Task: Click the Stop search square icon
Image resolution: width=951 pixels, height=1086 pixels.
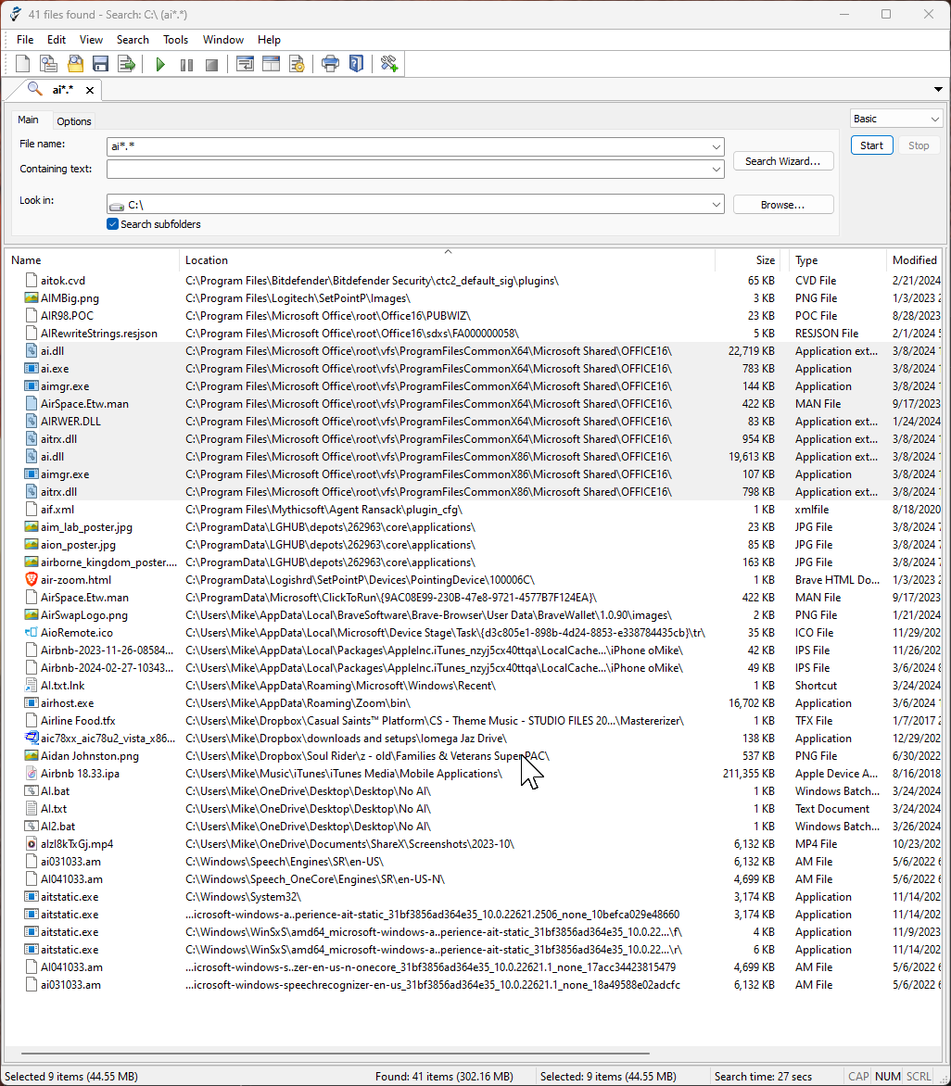Action: click(x=211, y=64)
